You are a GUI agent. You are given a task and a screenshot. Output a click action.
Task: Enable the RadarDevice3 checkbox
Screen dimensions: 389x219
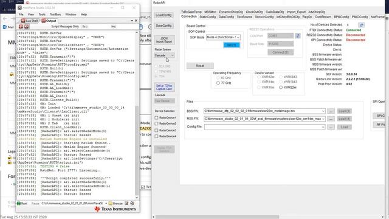click(156, 130)
